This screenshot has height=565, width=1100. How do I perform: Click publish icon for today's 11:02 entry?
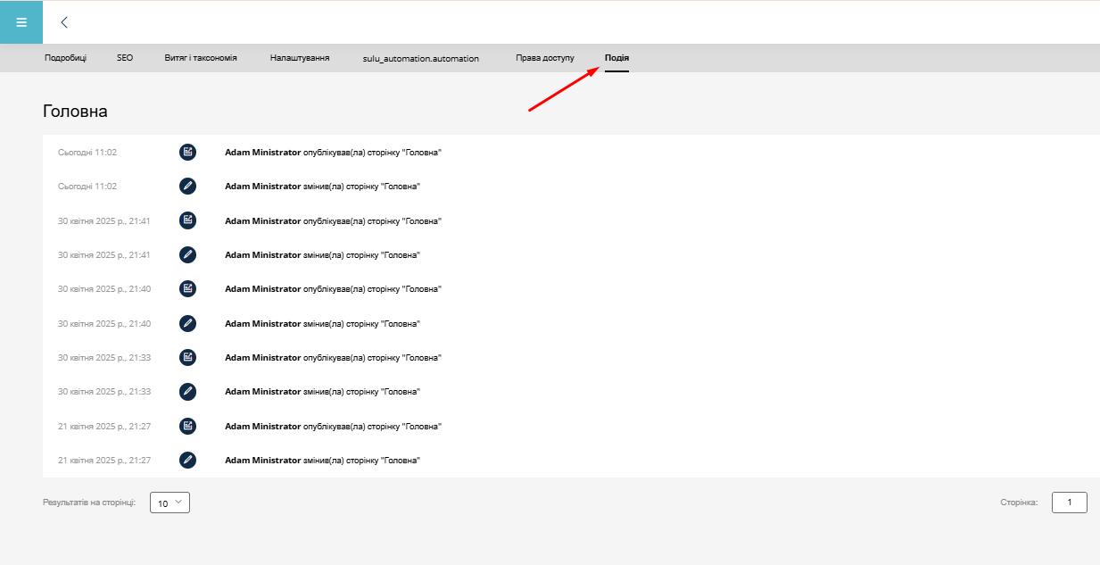point(187,153)
